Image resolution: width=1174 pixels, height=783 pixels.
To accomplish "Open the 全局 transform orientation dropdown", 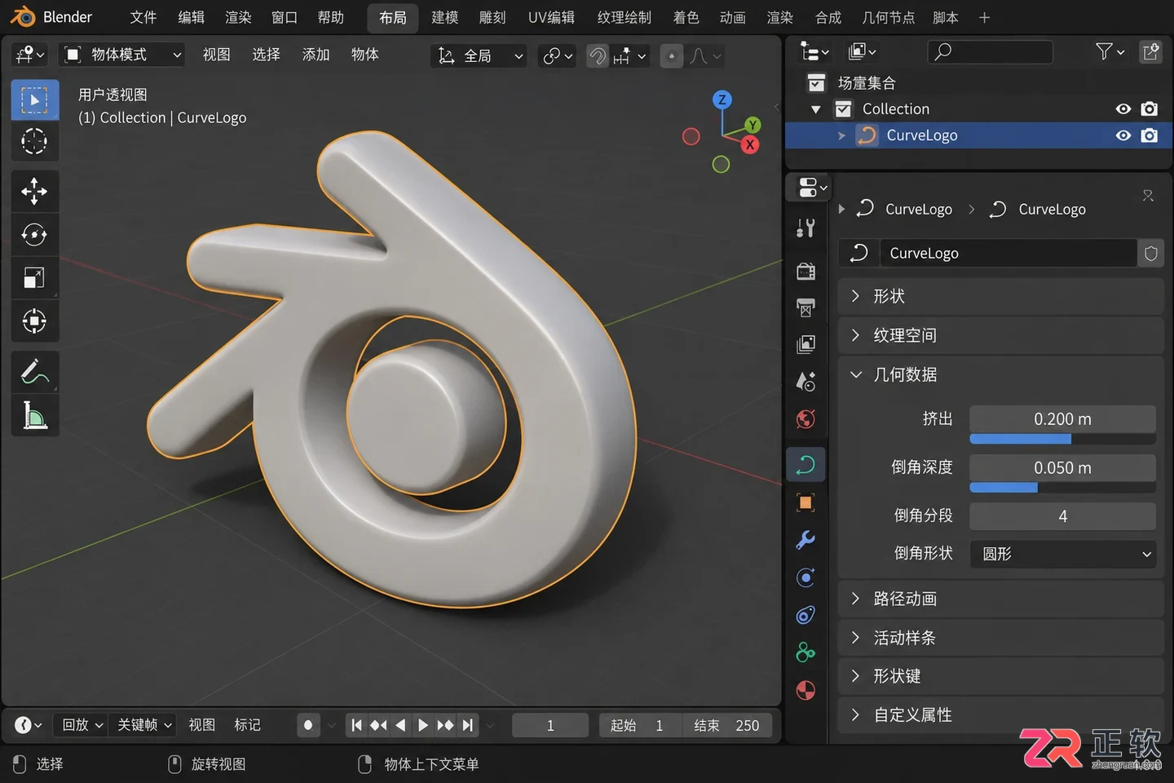I will click(x=480, y=55).
